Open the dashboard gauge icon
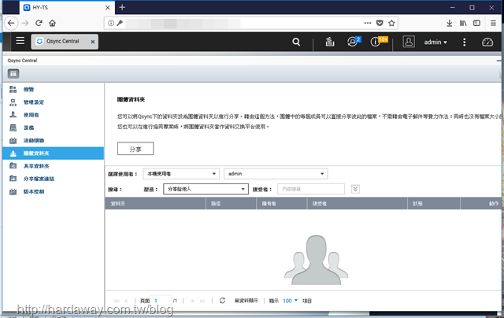 coord(487,42)
